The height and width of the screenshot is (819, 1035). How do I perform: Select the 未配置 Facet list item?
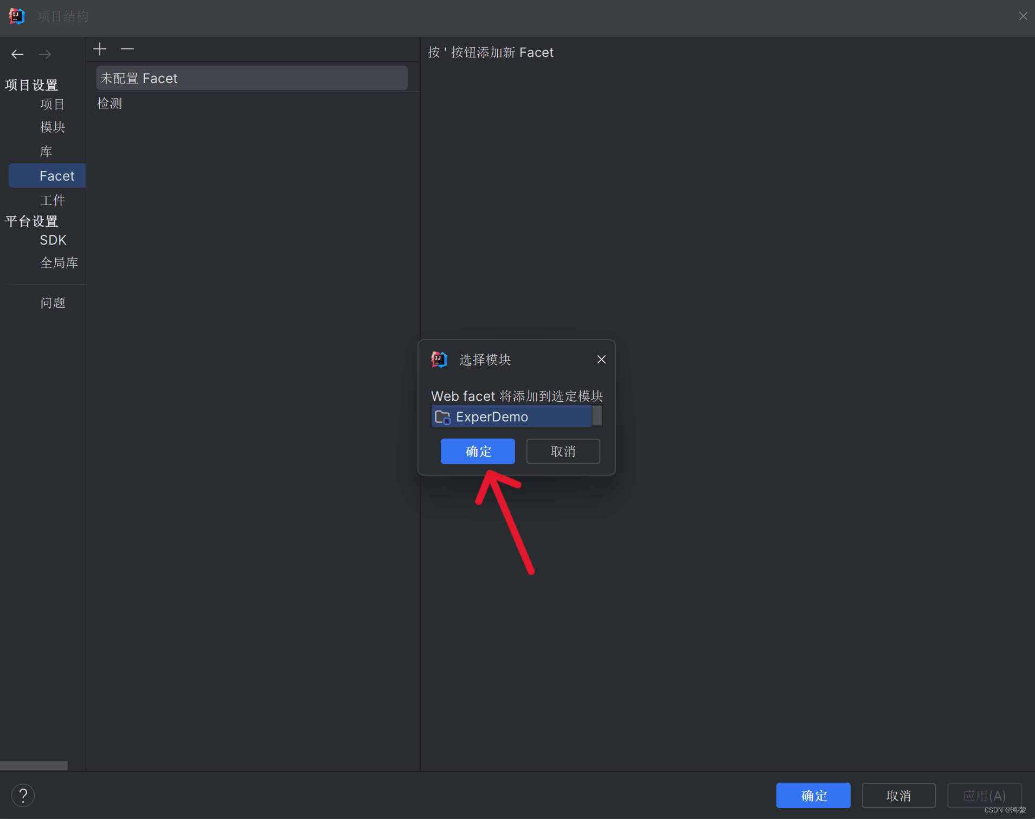point(252,78)
